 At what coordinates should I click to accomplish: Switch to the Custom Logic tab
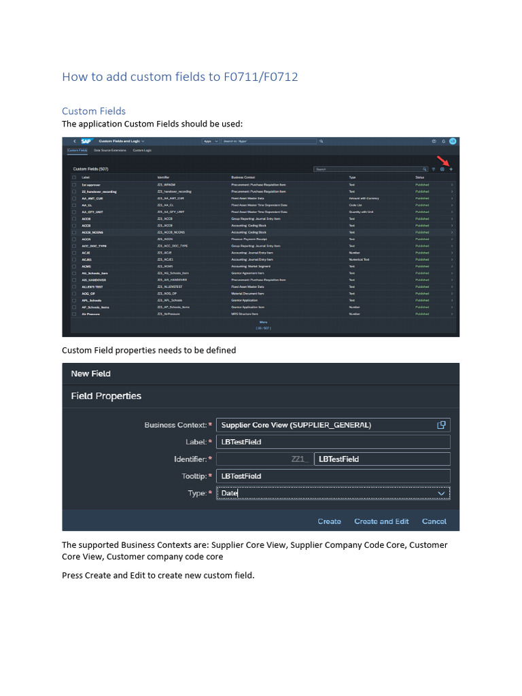[142, 150]
